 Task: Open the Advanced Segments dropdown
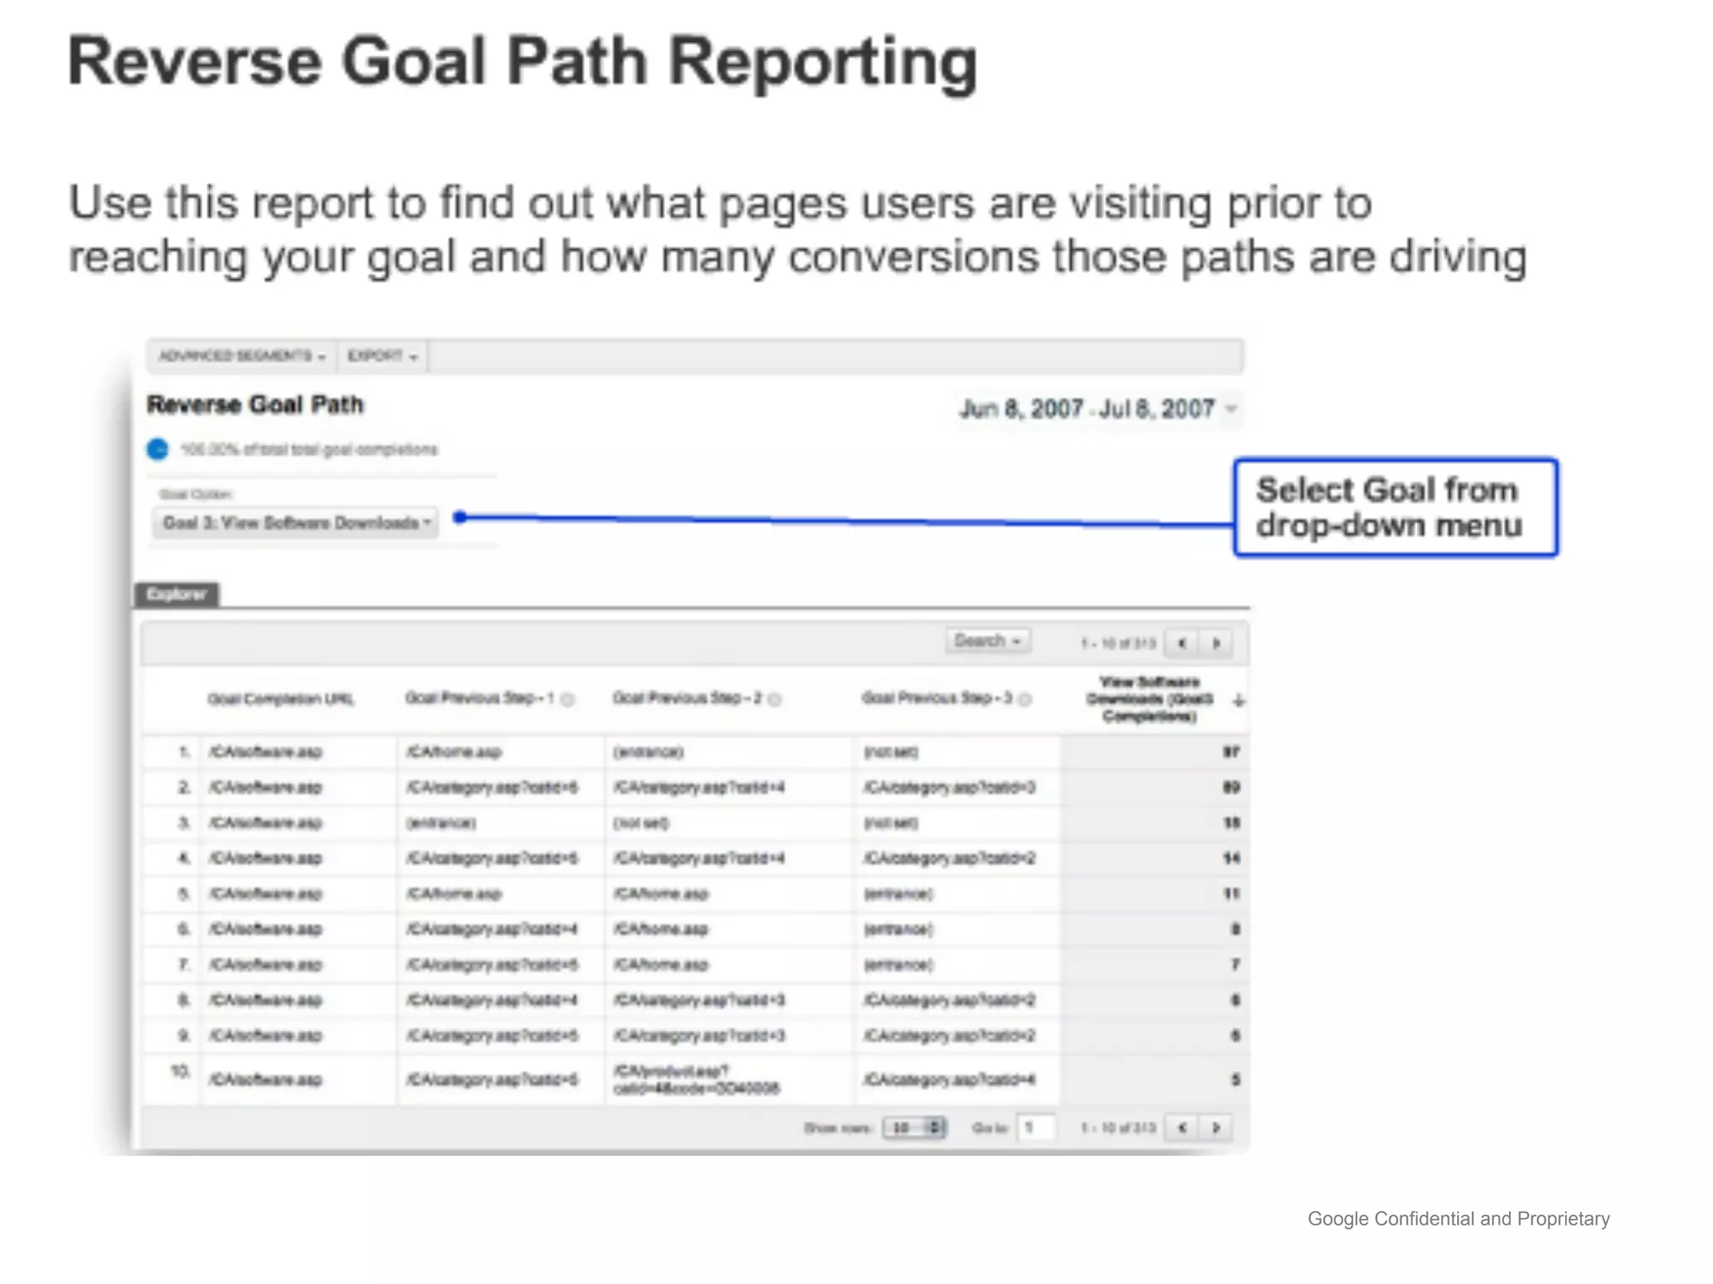click(x=242, y=356)
